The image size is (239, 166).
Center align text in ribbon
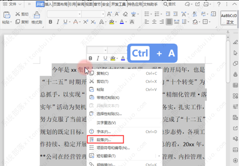pos(154,22)
